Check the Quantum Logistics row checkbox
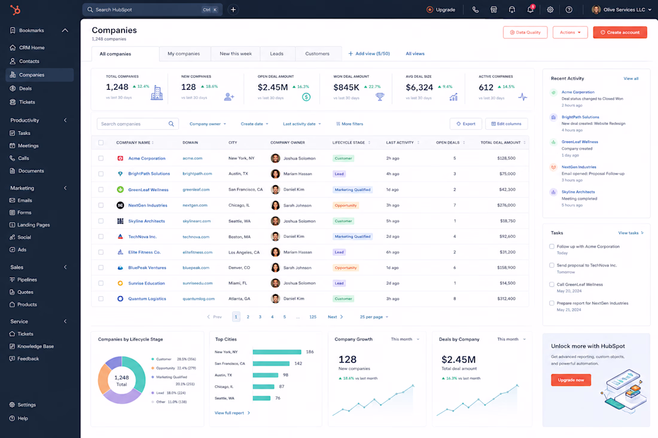658x438 pixels. tap(100, 299)
